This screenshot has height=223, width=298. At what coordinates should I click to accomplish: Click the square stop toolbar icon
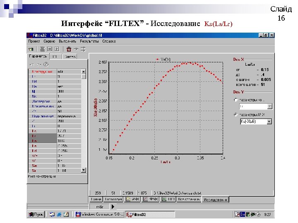(x=50, y=49)
